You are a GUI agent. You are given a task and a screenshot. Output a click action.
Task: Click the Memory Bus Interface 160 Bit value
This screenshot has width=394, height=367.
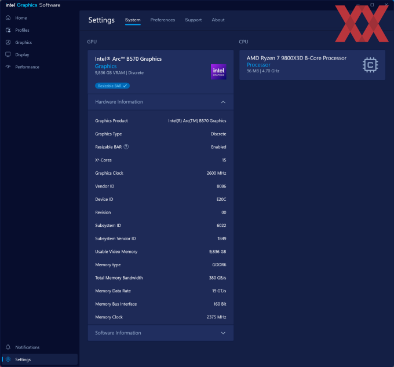coord(220,304)
